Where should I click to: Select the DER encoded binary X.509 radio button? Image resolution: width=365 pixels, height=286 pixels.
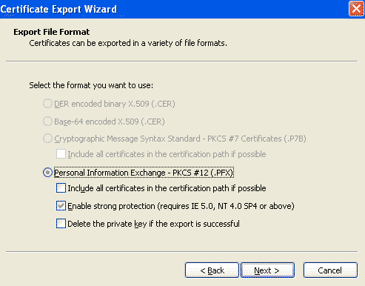pos(47,104)
